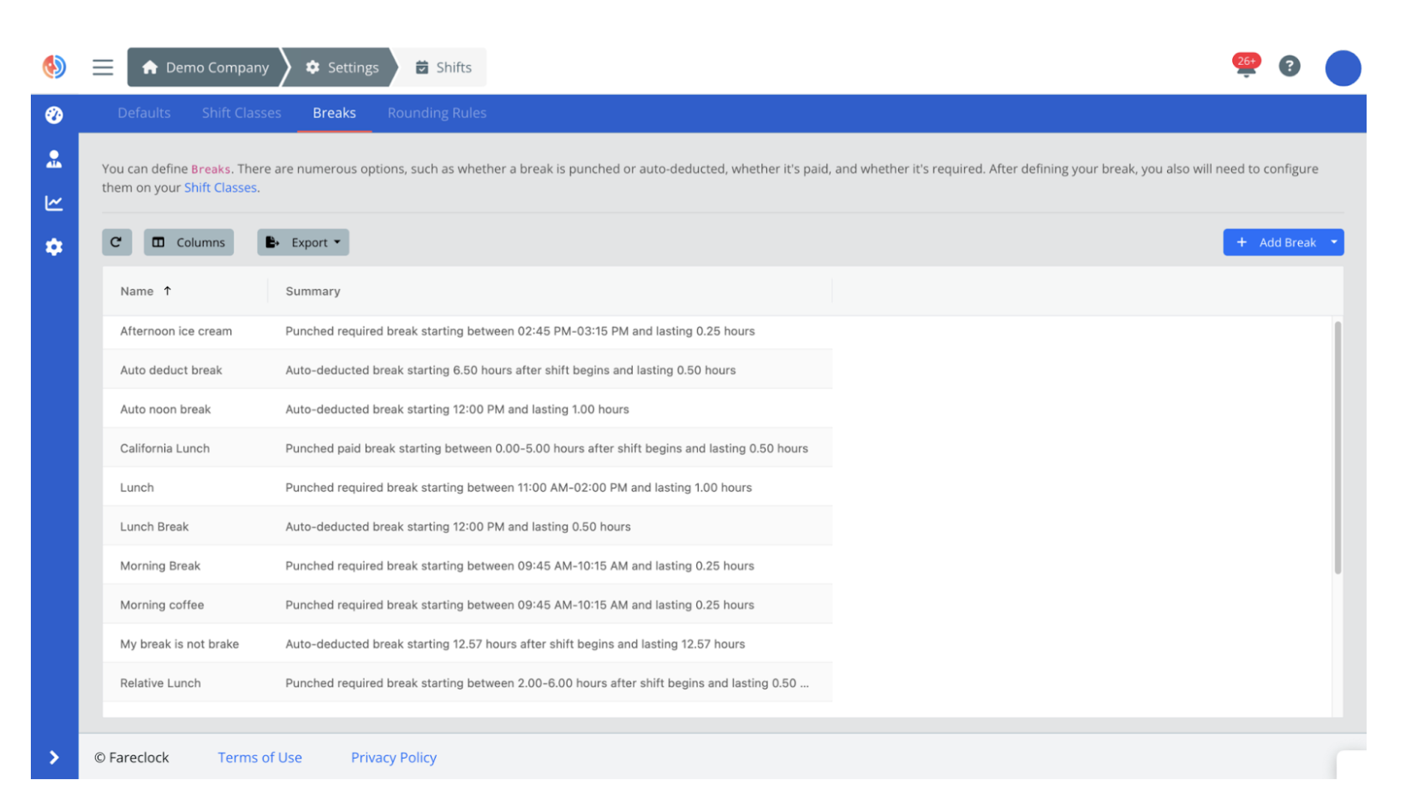Open the dashboard gauge icon in sidebar

pos(54,115)
